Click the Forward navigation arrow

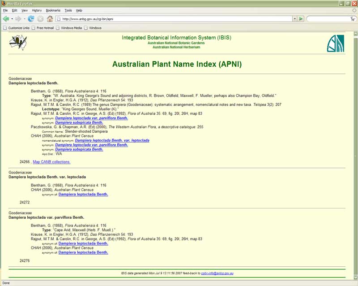(x=18, y=19)
